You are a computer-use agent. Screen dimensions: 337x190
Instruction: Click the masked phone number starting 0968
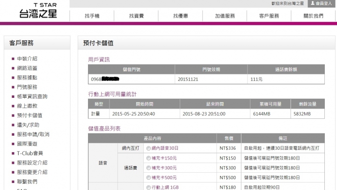[105, 79]
